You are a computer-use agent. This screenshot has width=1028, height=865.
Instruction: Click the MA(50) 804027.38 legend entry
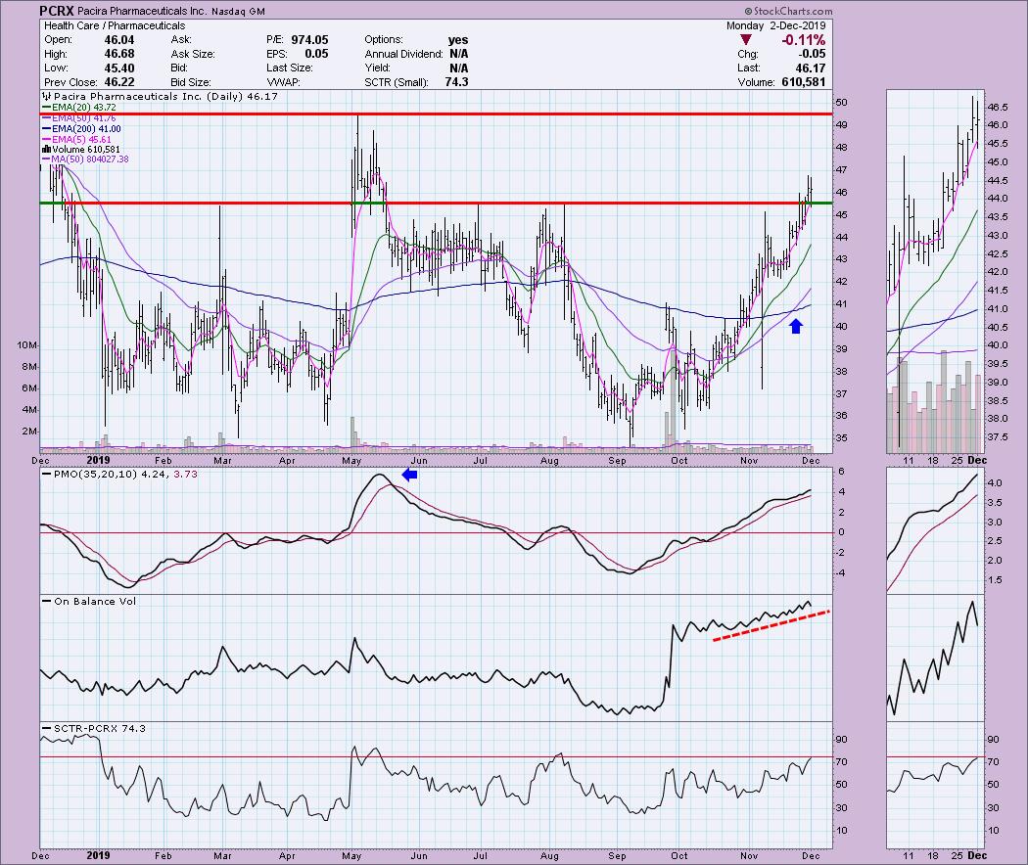pos(85,159)
